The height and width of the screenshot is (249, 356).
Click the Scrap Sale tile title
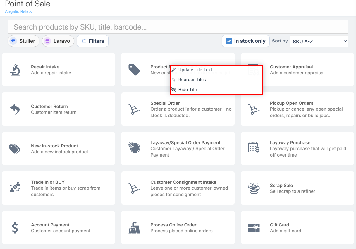tap(281, 186)
